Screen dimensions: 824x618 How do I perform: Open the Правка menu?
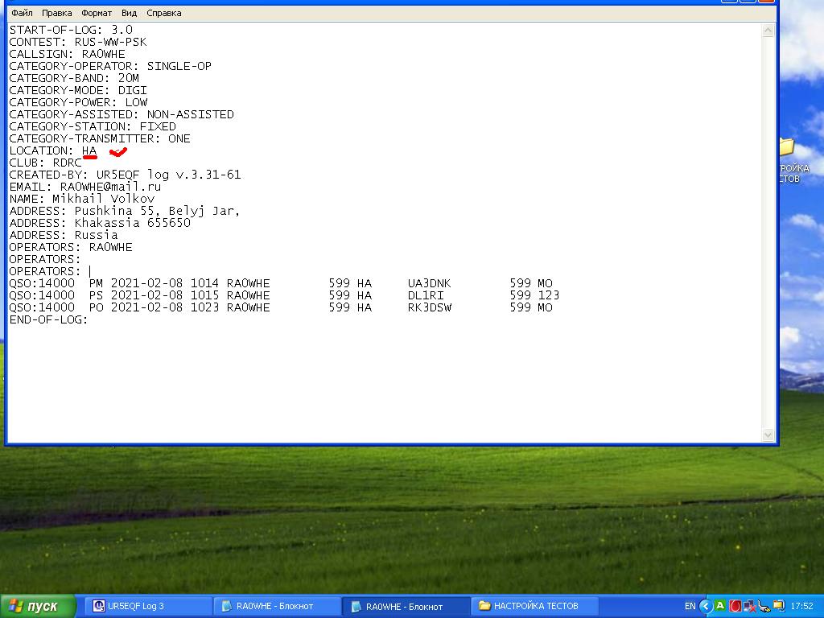click(56, 13)
